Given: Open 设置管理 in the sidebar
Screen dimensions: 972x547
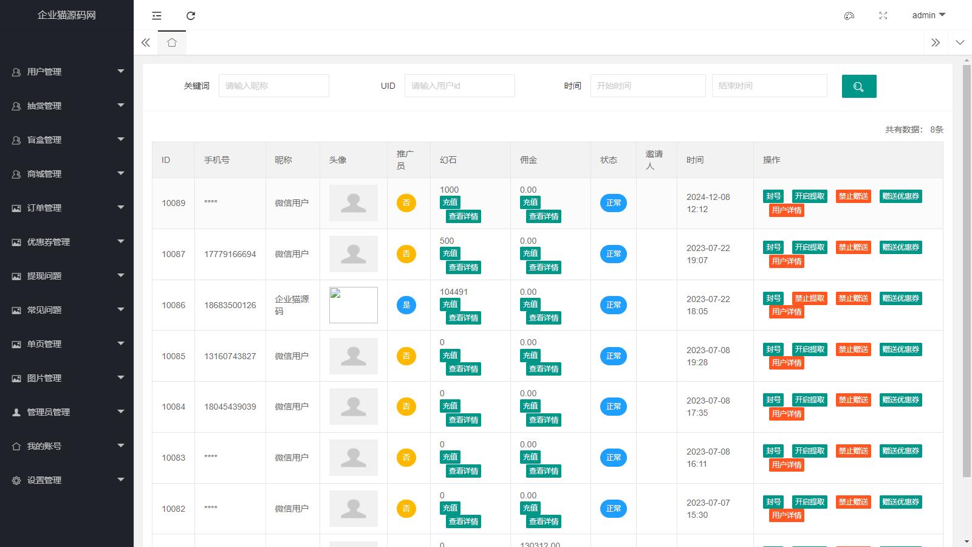Looking at the screenshot, I should [x=67, y=480].
